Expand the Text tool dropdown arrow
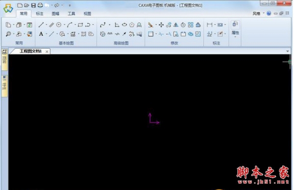The width and height of the screenshot is (294, 190). pyautogui.click(x=46, y=34)
